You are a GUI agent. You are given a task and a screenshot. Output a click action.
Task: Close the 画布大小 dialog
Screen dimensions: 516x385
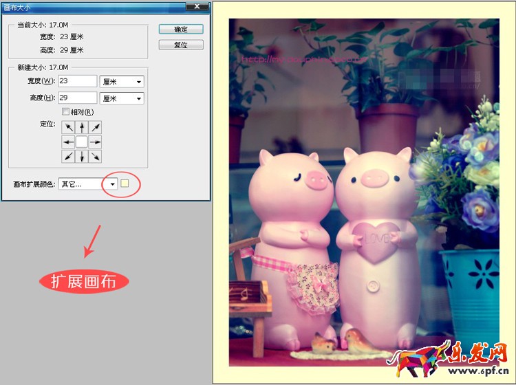pyautogui.click(x=197, y=6)
